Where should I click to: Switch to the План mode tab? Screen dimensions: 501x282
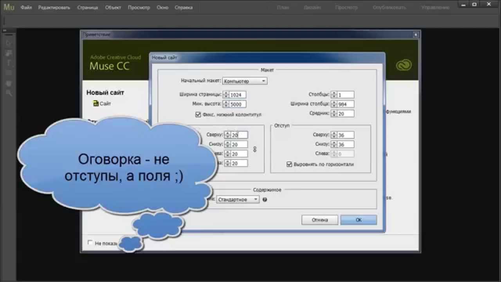point(283,7)
